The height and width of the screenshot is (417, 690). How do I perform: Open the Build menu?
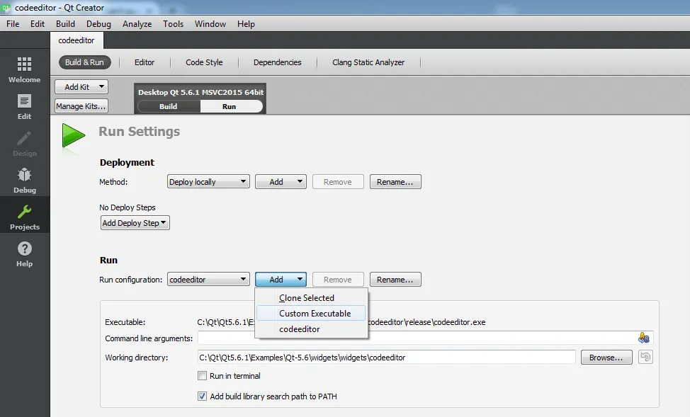coord(65,24)
